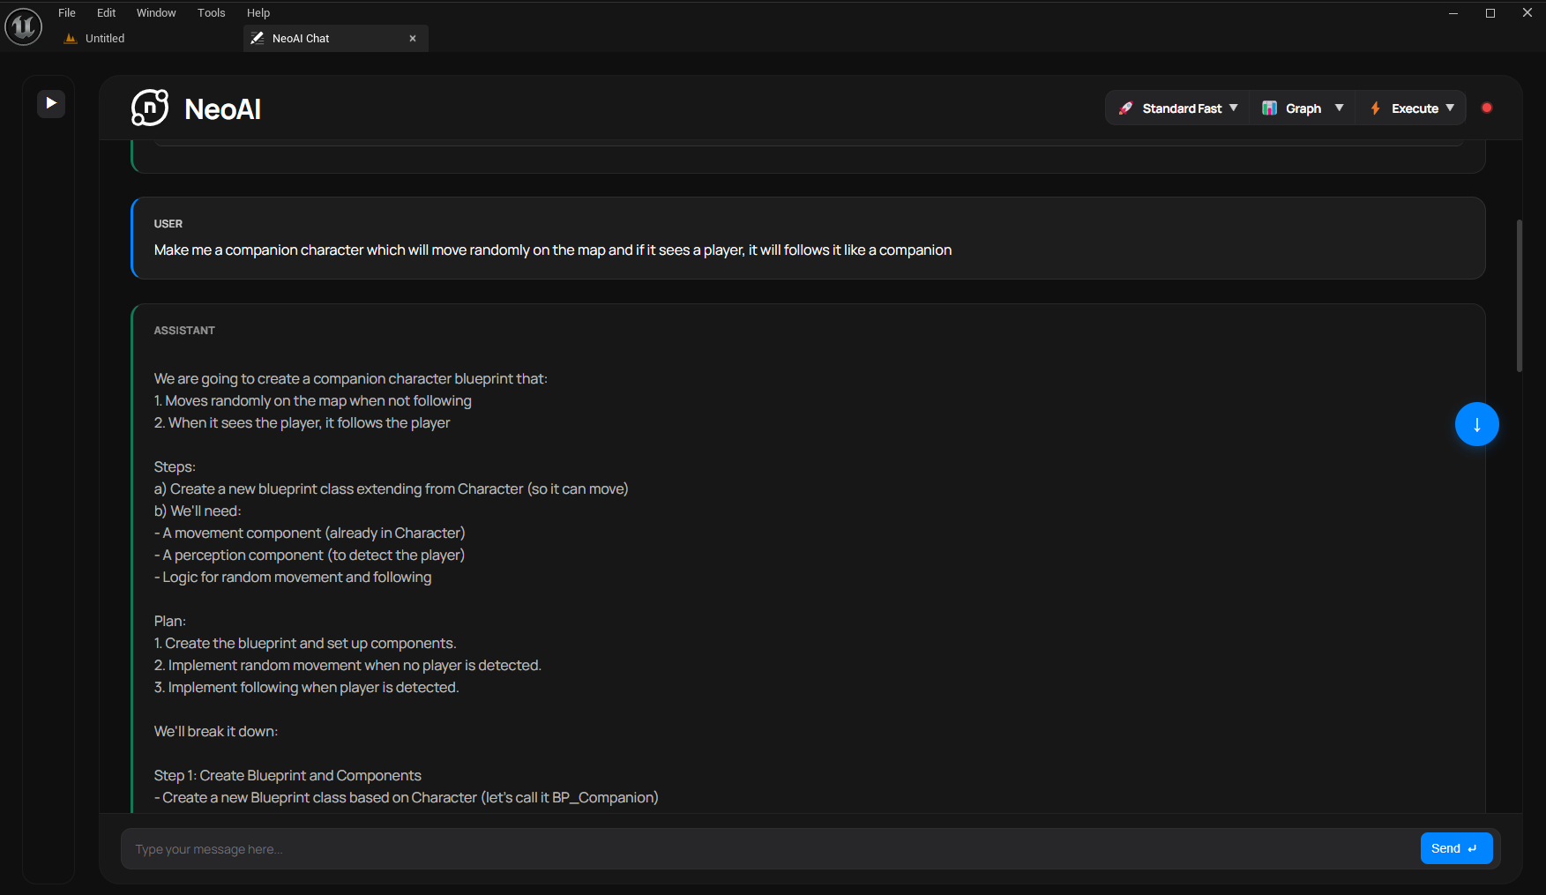Image resolution: width=1546 pixels, height=895 pixels.
Task: Click the Unreal Engine logo icon
Action: coord(24,26)
